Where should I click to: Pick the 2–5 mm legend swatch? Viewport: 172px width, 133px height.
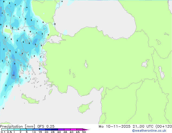23,129
